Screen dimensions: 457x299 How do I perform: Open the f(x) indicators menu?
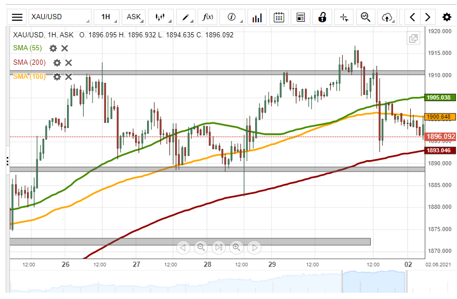point(208,17)
